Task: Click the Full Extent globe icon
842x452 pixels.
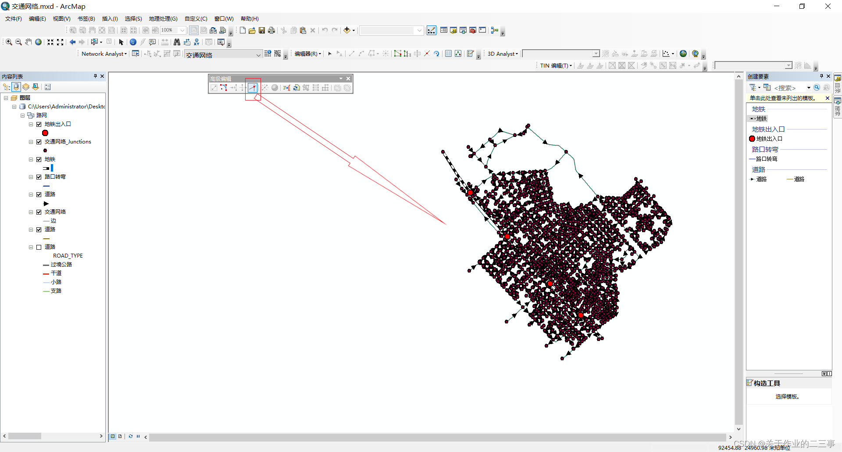Action: 39,42
